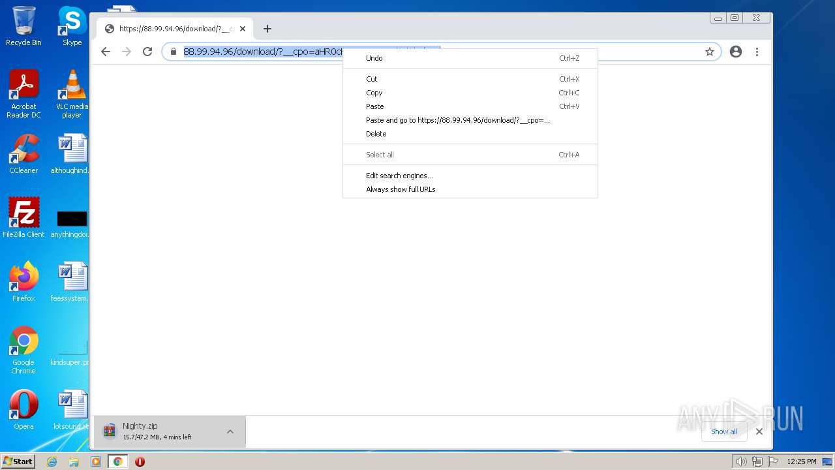Open feessystem Word document on desktop
835x470 pixels.
pos(70,282)
